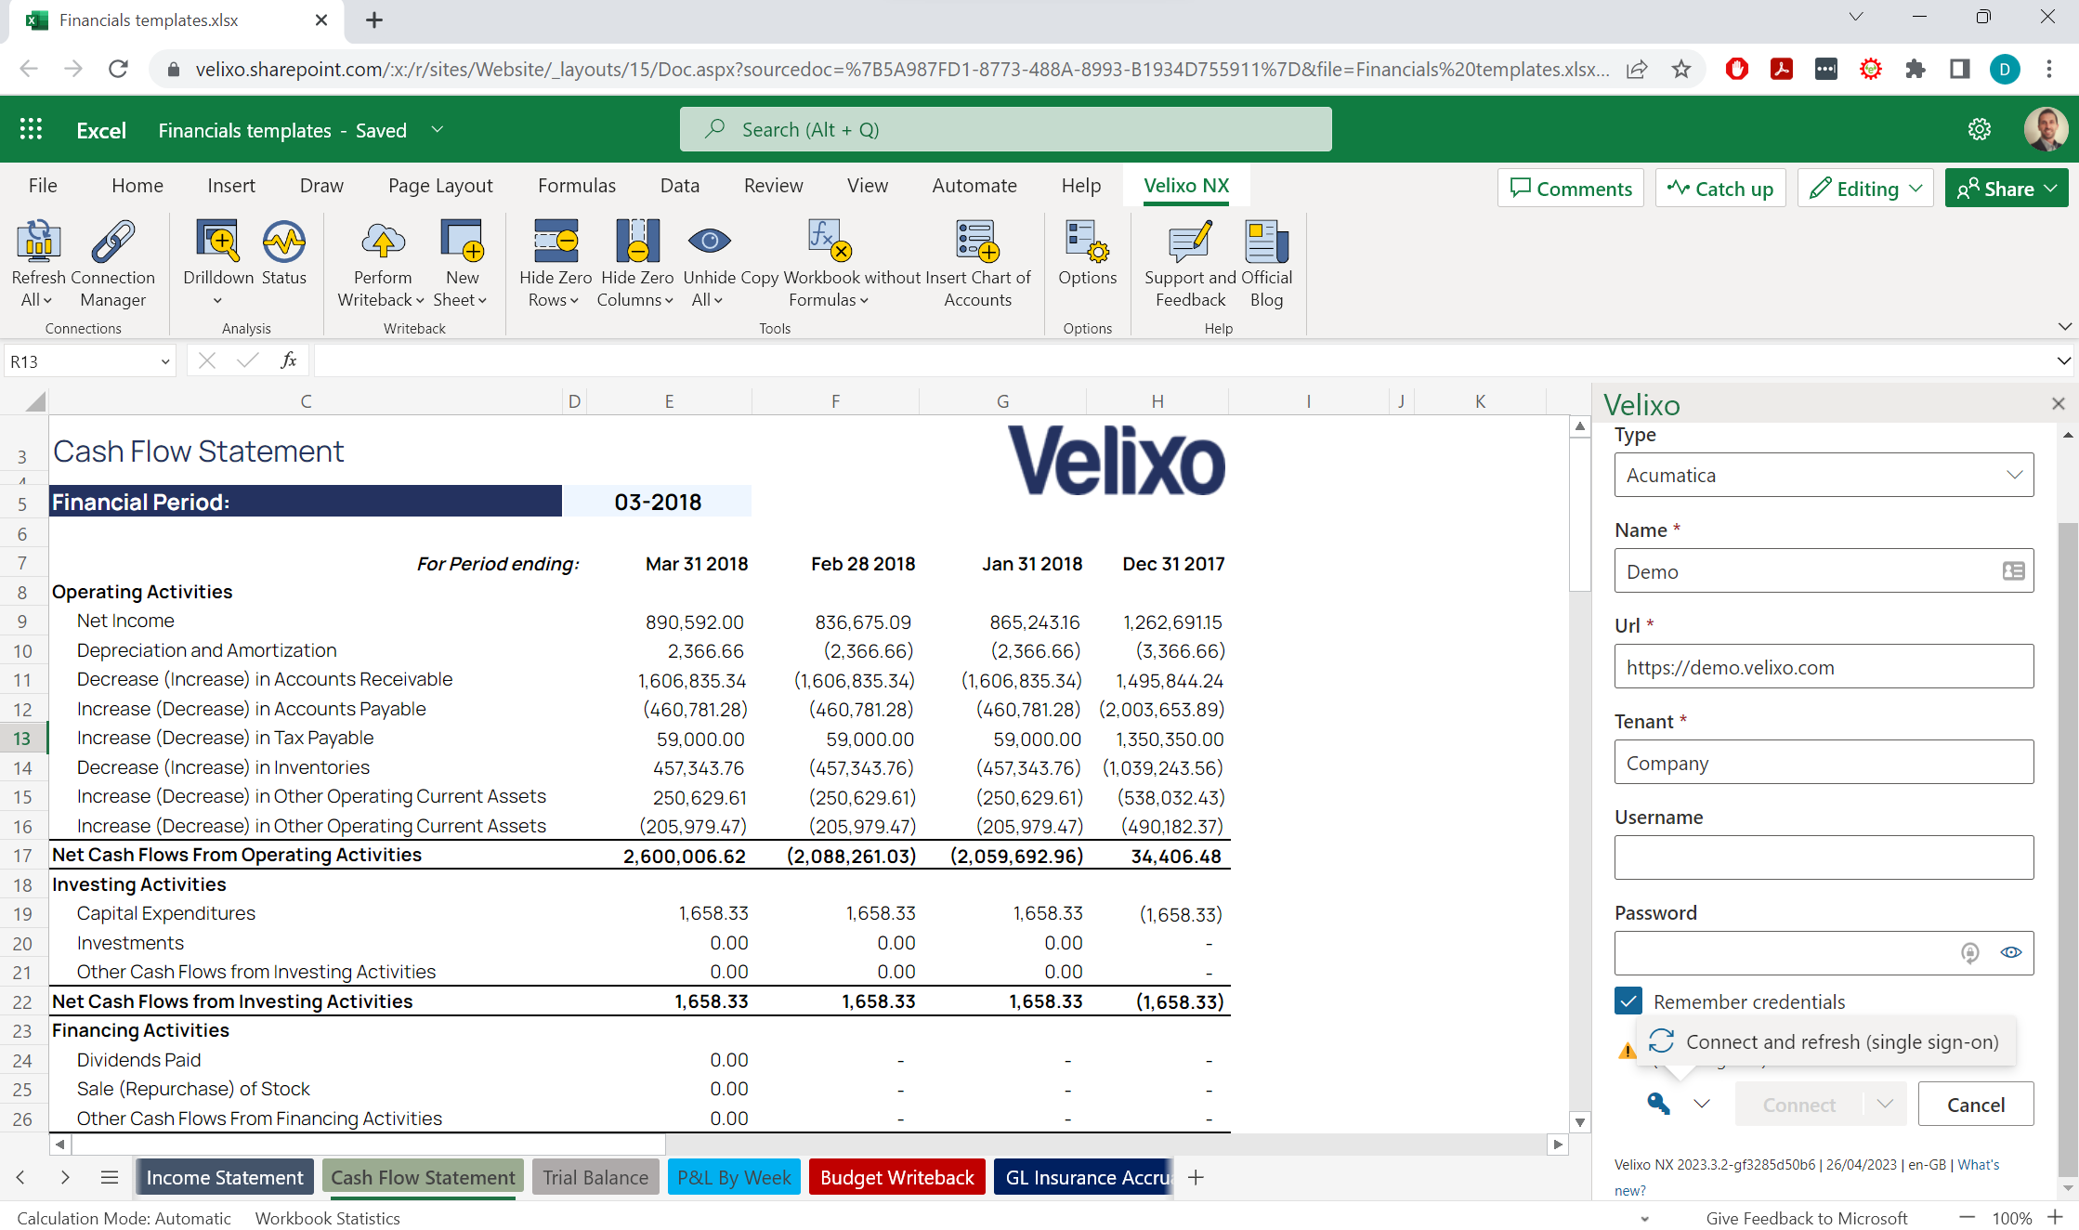This screenshot has height=1230, width=2079.
Task: Open Velixo Options
Action: click(x=1087, y=242)
